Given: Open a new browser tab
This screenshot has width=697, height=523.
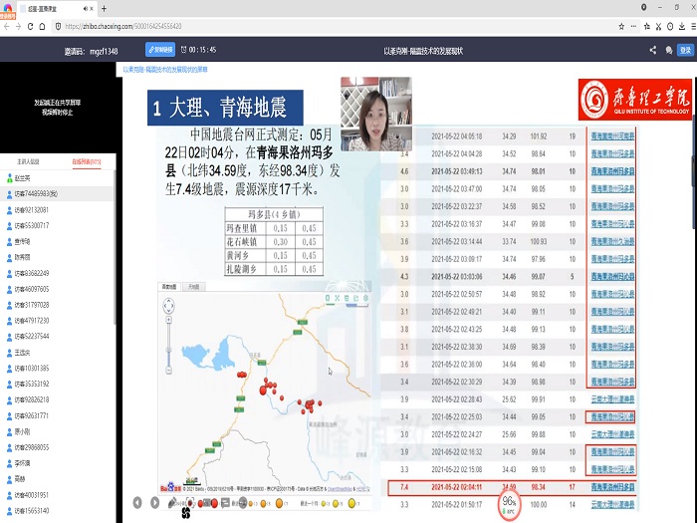Looking at the screenshot, I should [104, 8].
